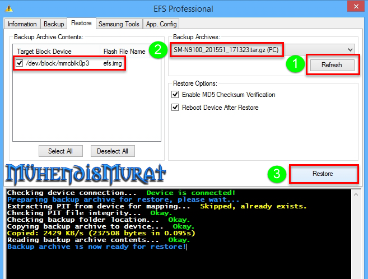Click the Target Block Device column header
The image size is (368, 279).
click(x=56, y=52)
